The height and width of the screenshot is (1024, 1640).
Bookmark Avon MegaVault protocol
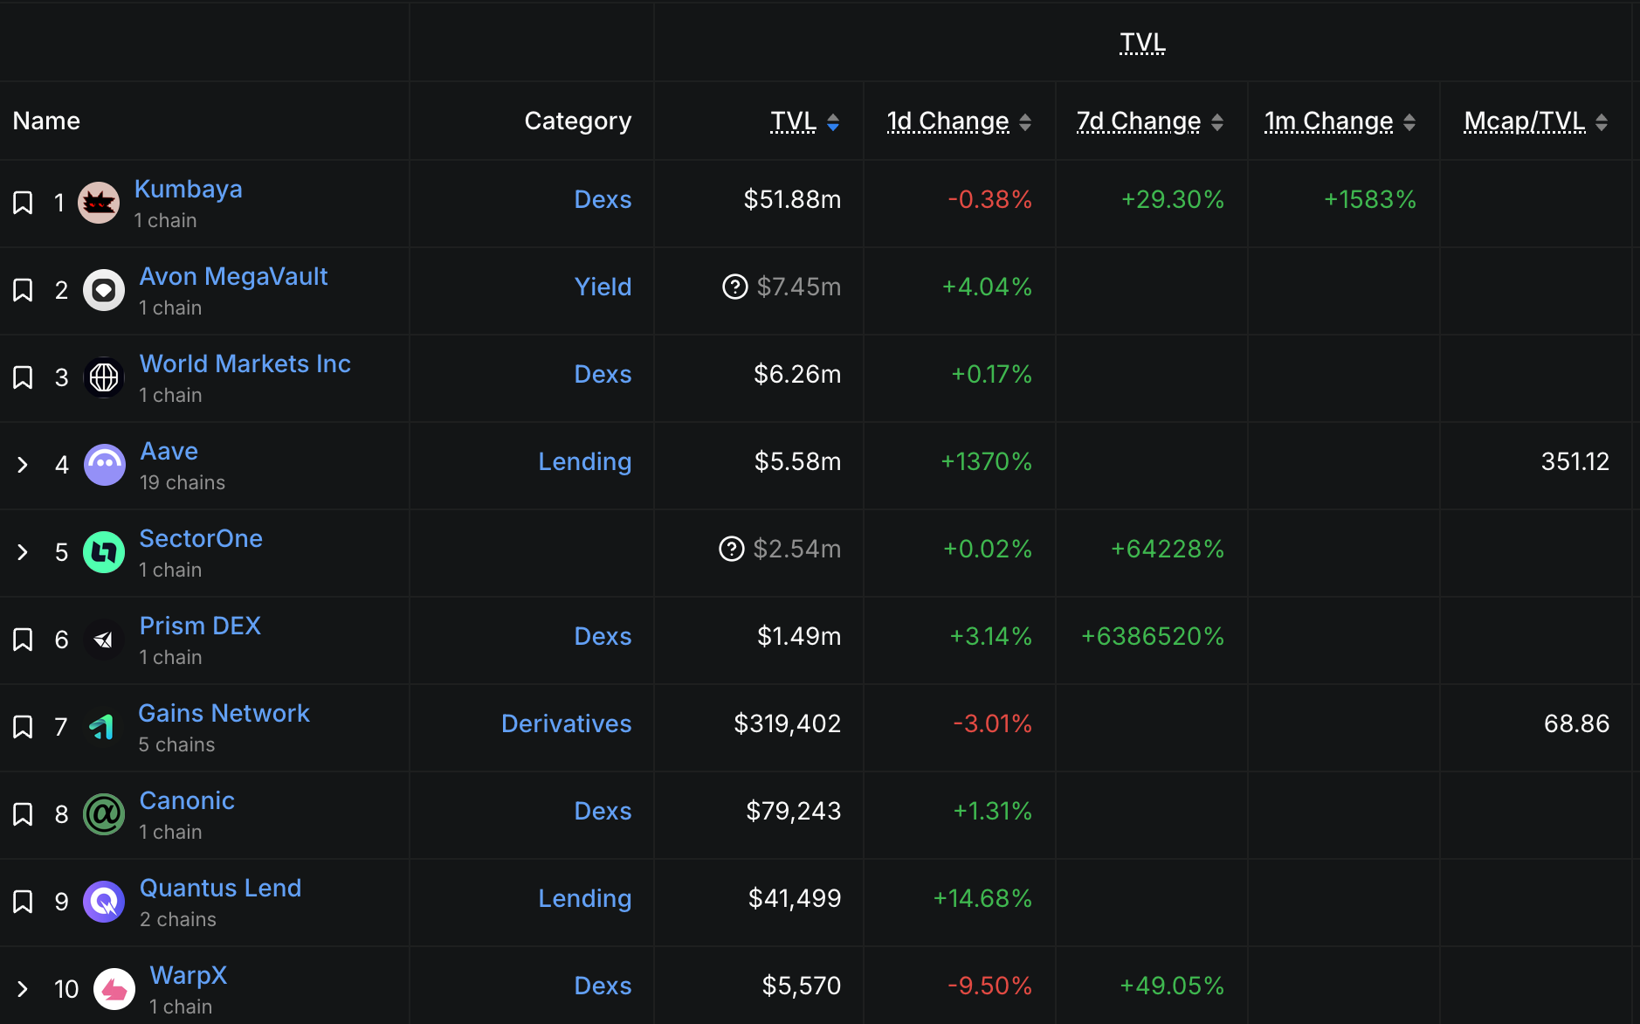[23, 290]
